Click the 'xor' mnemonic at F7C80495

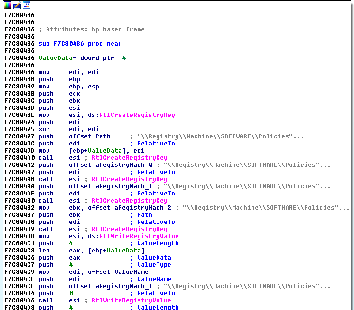pos(44,129)
